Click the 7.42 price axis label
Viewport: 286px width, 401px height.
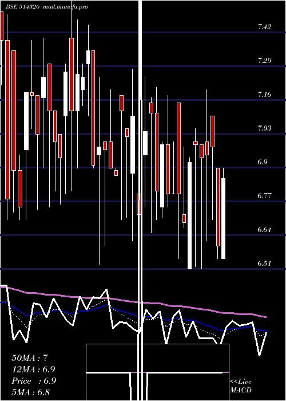(264, 26)
